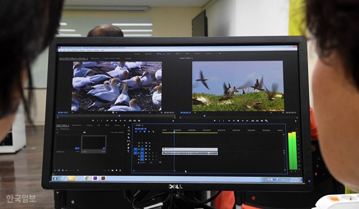Viewport: 359px width, 209px height.
Task: Open Program monitor panel menu
Action: click(192, 58)
